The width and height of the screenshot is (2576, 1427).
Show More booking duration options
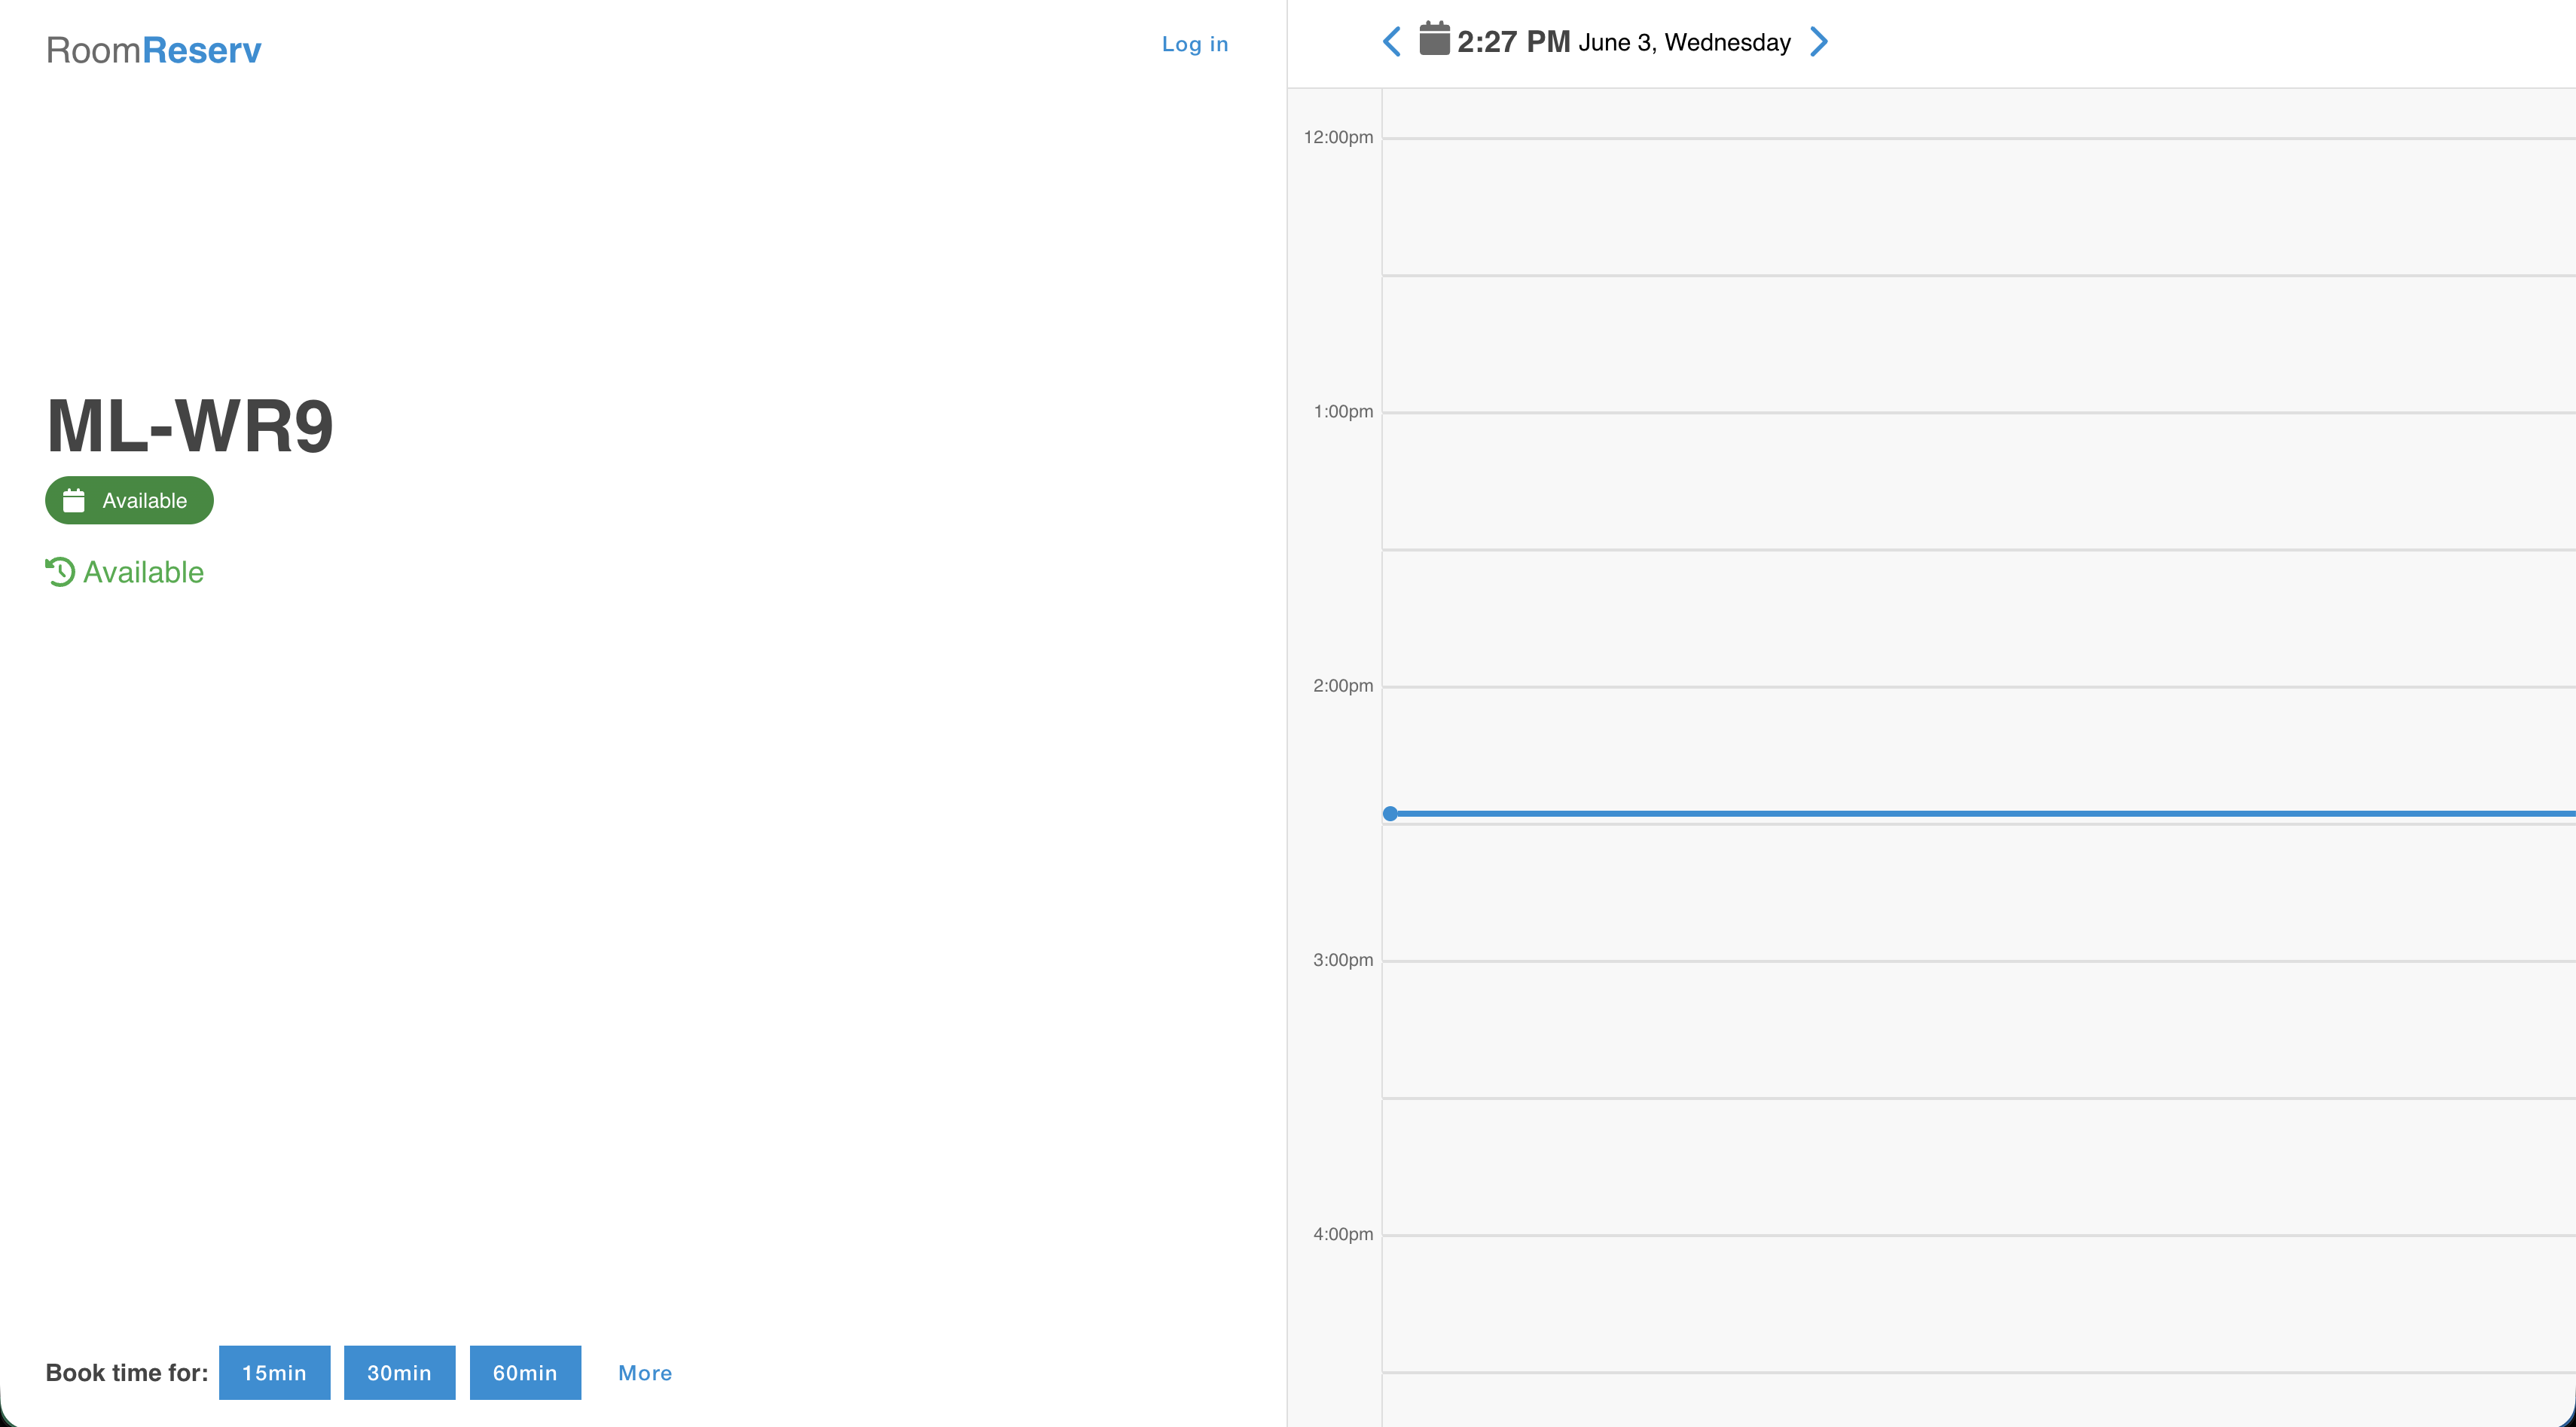[x=645, y=1373]
